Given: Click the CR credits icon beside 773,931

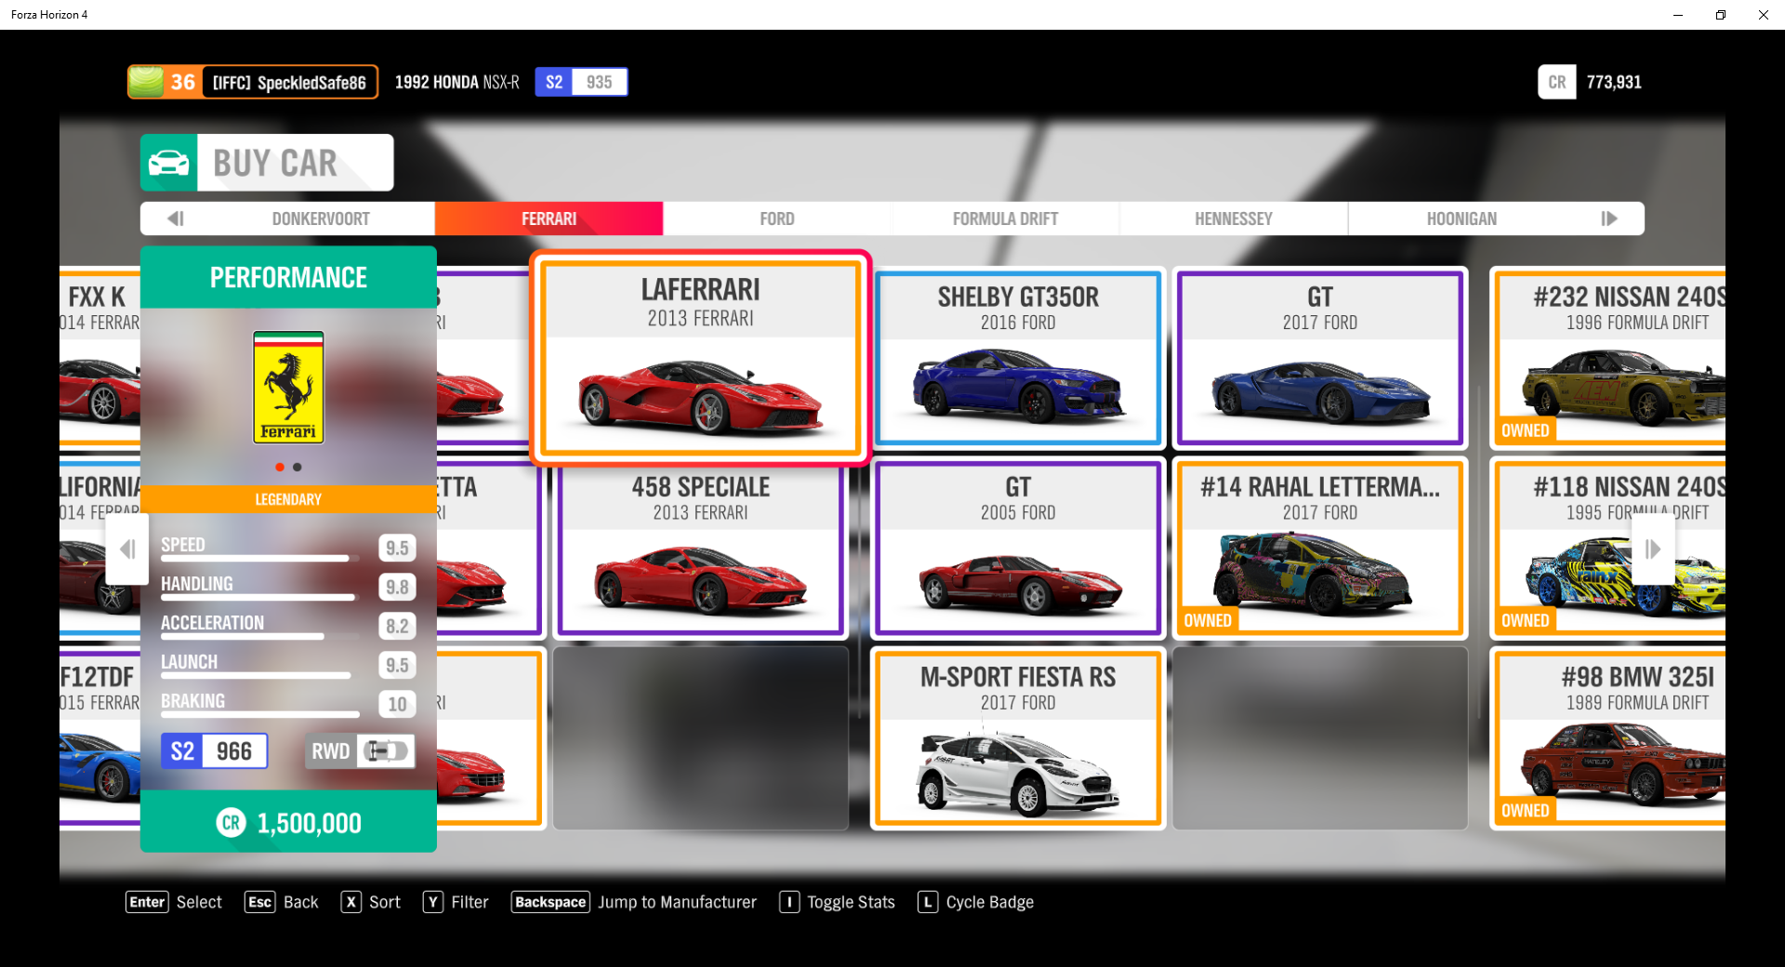Looking at the screenshot, I should coord(1557,82).
